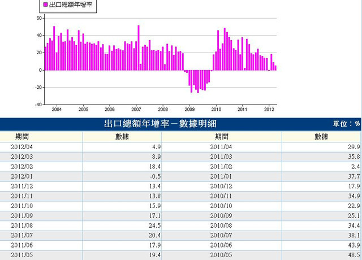Click the value -0.5 for 2012/01

click(x=156, y=176)
